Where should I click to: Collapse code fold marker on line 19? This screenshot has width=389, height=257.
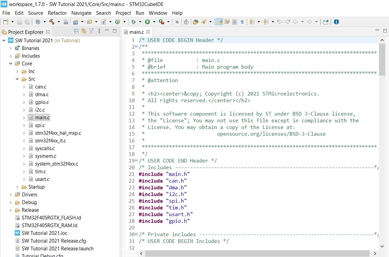[136, 161]
